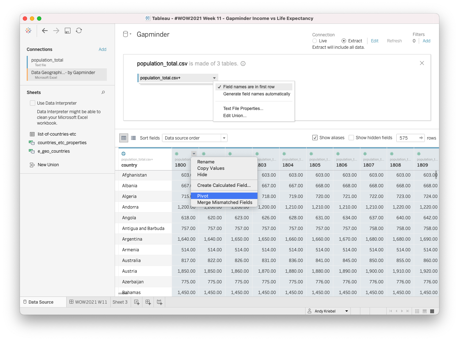This screenshot has height=341, width=459.
Task: Open the Sort fields Data source order dropdown
Action: (194, 138)
